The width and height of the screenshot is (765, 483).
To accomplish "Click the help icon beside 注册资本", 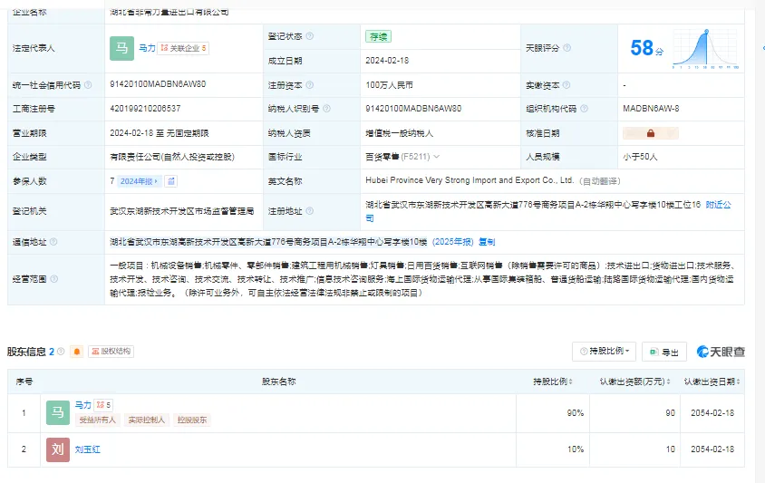I will coord(309,85).
